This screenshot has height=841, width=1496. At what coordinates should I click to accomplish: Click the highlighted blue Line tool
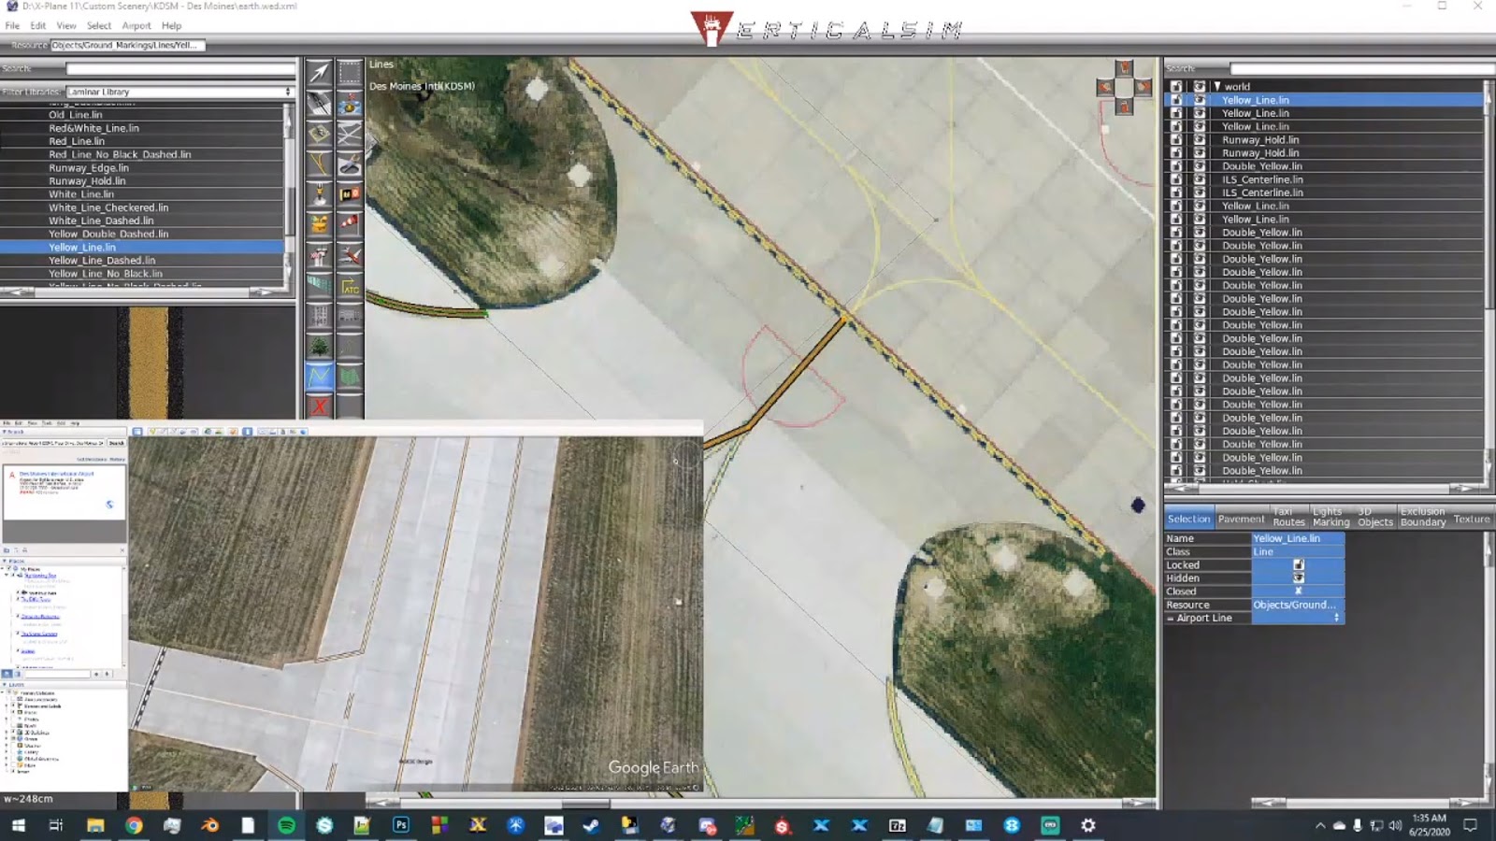[x=320, y=377]
